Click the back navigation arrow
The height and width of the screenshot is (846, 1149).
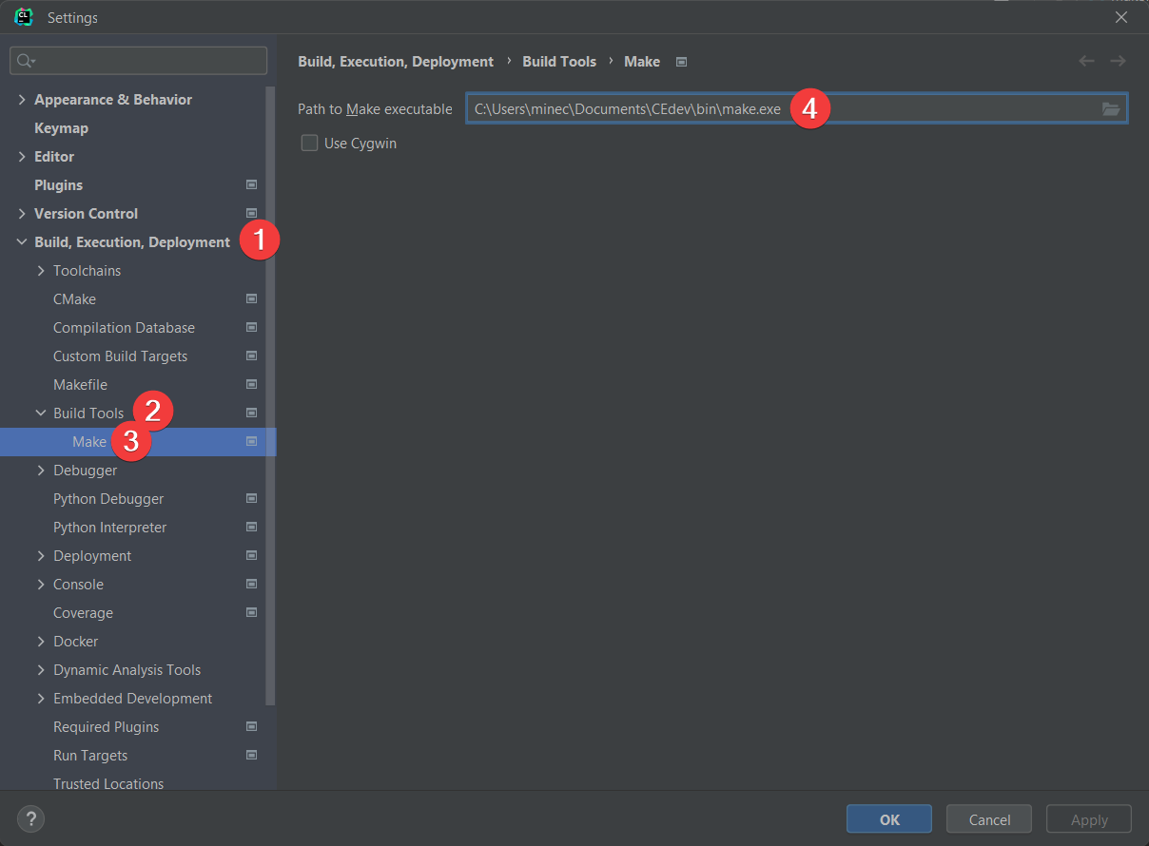coord(1086,61)
